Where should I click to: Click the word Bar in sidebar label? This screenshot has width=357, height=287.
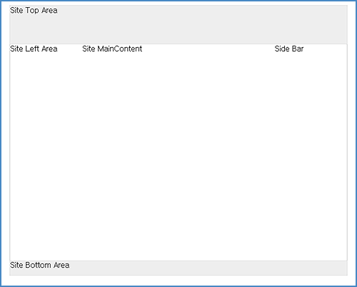coord(298,49)
